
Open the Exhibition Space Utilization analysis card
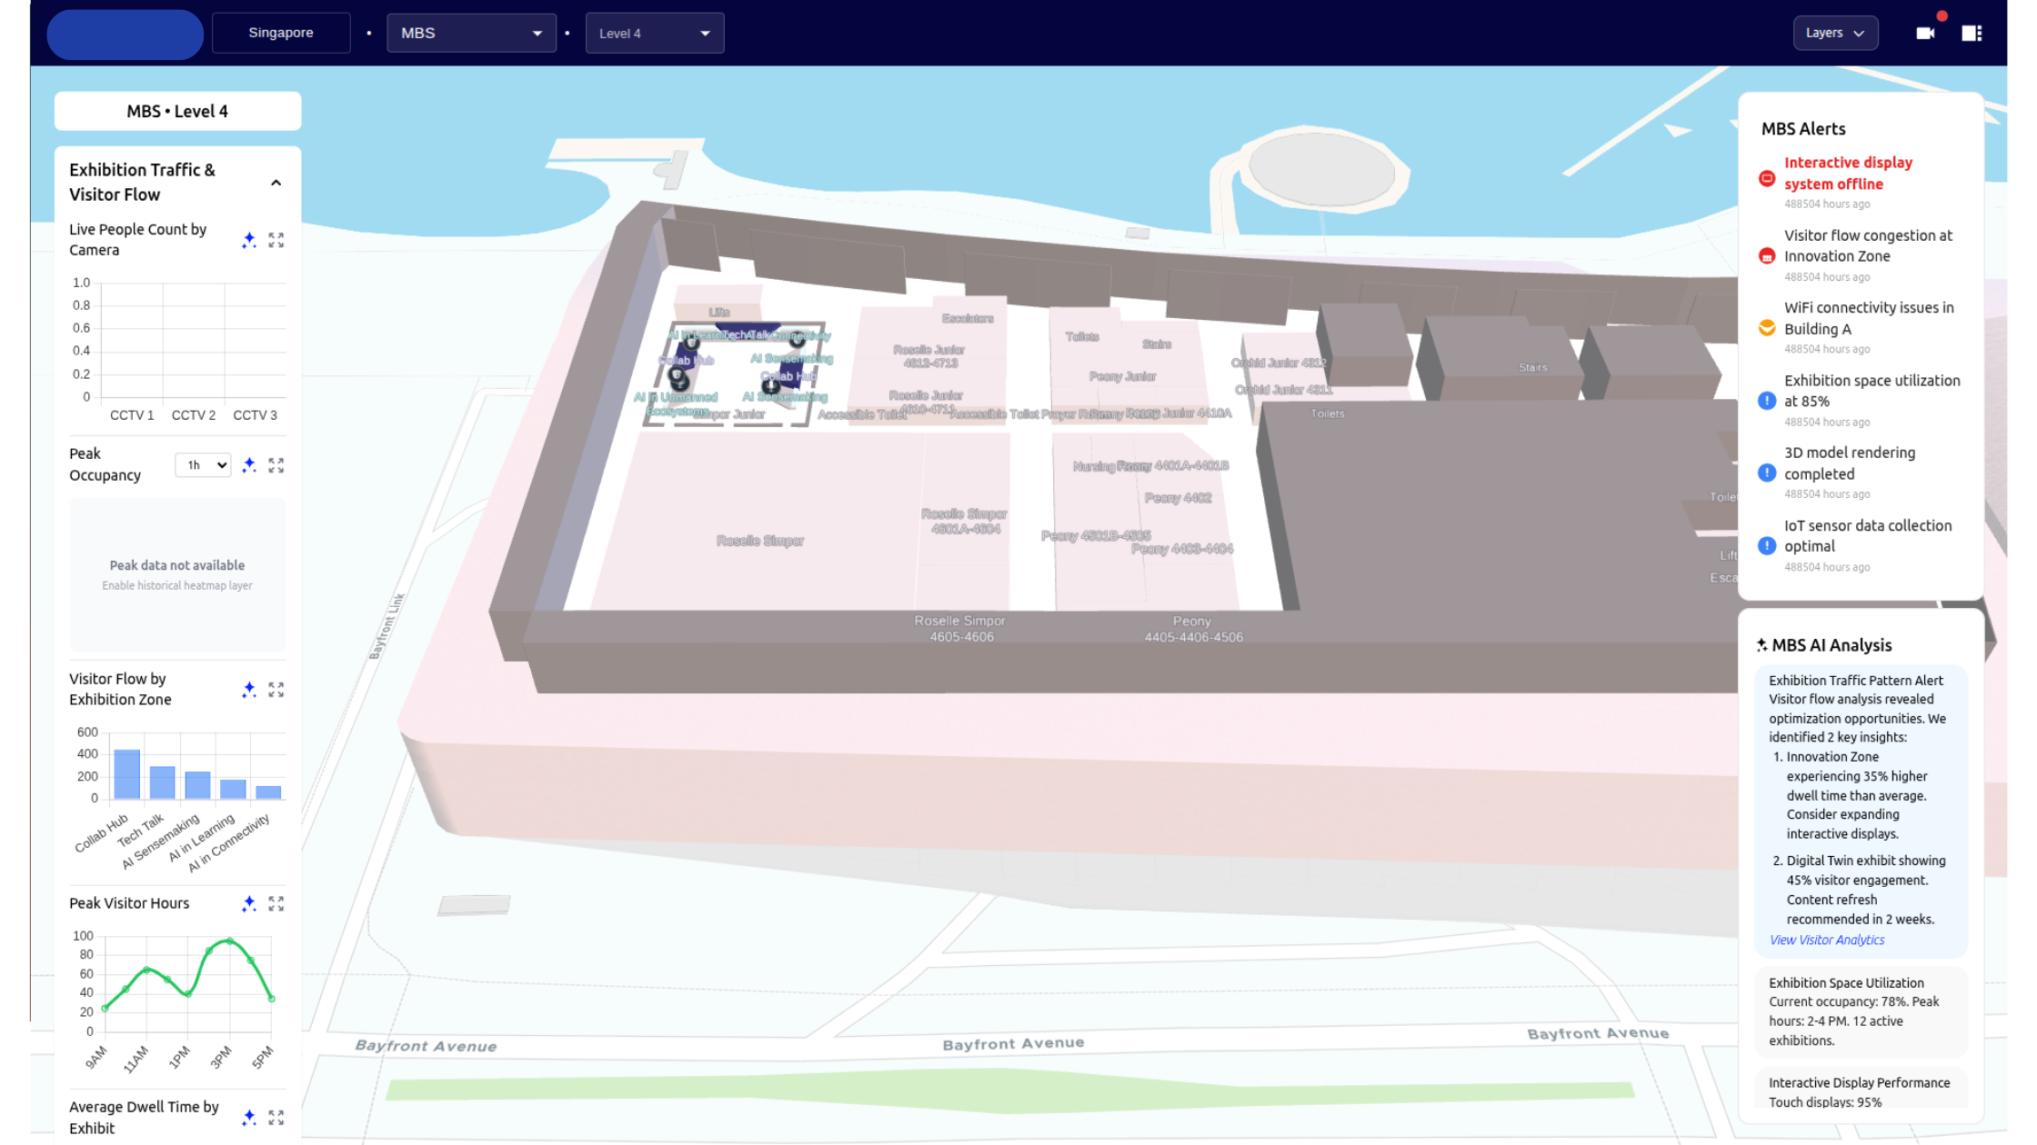pos(1861,1011)
